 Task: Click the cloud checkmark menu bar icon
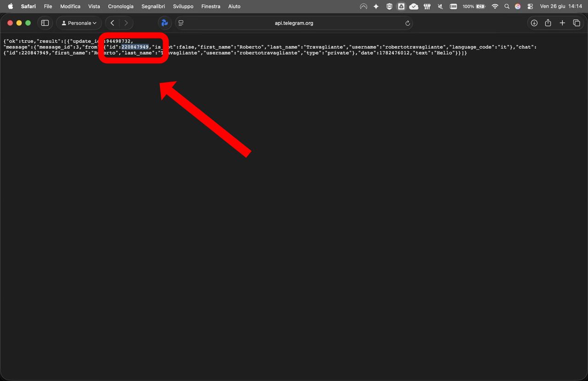click(x=414, y=6)
